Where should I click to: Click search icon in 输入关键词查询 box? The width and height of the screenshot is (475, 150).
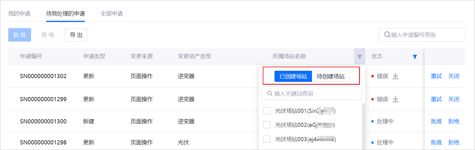(269, 93)
